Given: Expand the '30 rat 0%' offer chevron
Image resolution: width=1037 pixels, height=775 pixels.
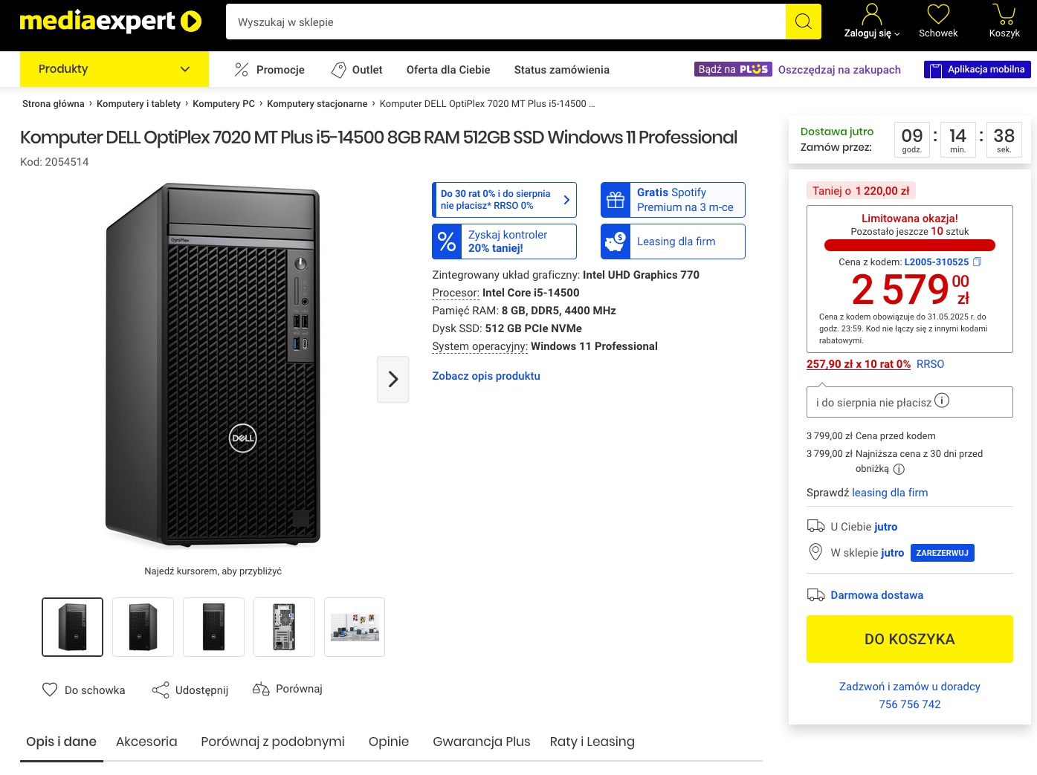Looking at the screenshot, I should [x=566, y=200].
